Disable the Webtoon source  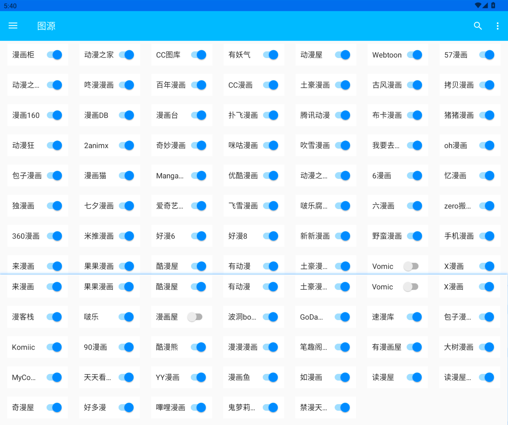click(x=414, y=55)
